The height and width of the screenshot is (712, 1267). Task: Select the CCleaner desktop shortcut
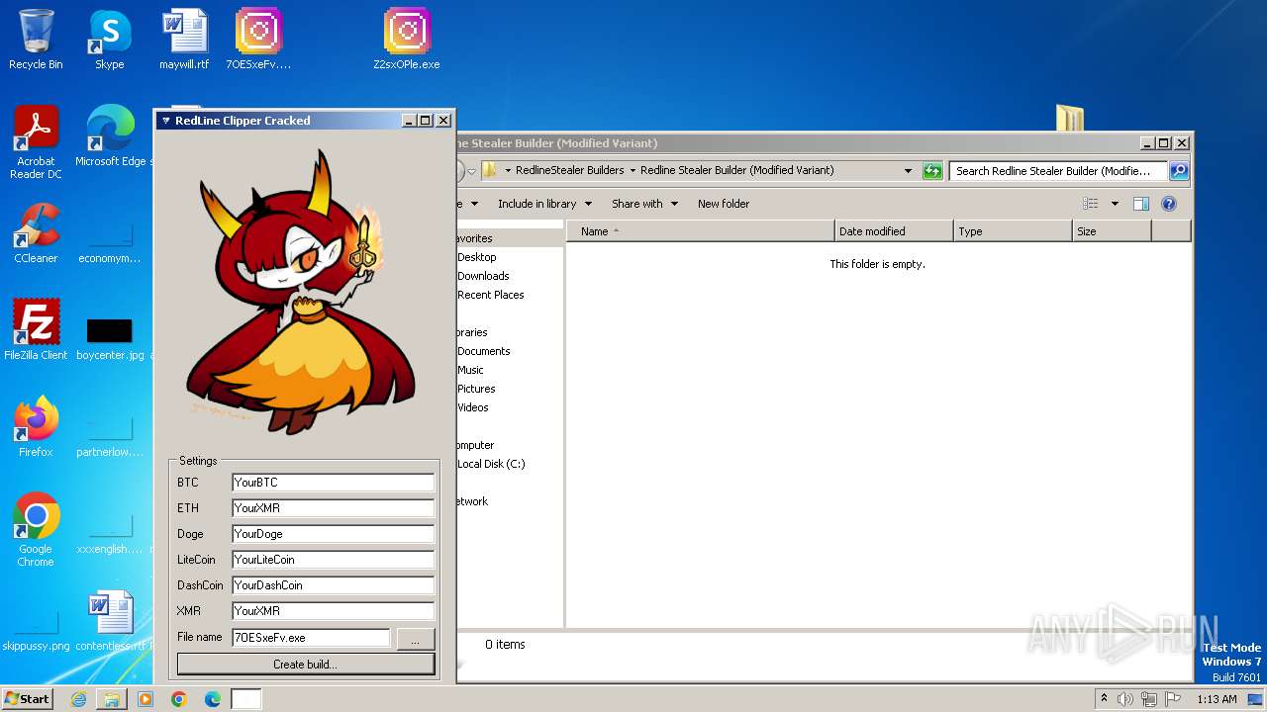coord(36,233)
